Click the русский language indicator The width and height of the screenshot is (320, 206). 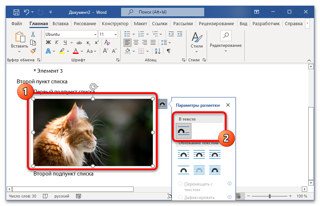click(62, 196)
